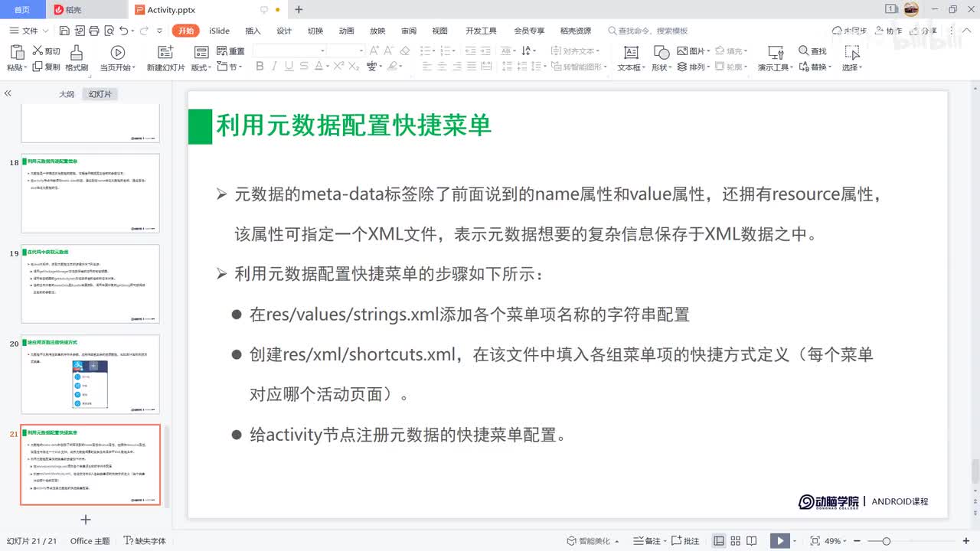Click the Selection (选择) tool icon
This screenshot has width=980, height=551.
[x=852, y=52]
